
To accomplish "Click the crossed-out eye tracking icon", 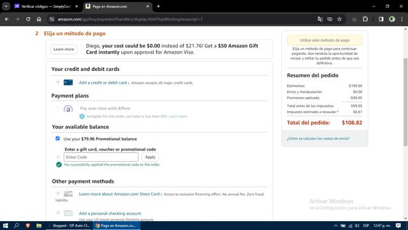I will click(330, 19).
